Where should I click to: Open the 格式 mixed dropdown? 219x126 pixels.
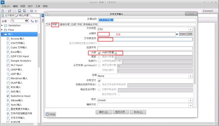click(x=190, y=100)
